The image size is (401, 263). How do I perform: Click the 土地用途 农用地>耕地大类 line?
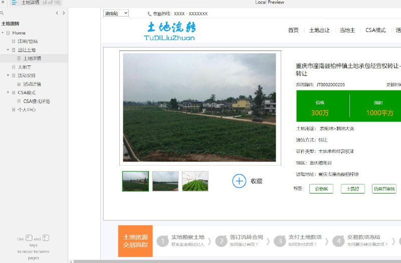[x=325, y=128]
